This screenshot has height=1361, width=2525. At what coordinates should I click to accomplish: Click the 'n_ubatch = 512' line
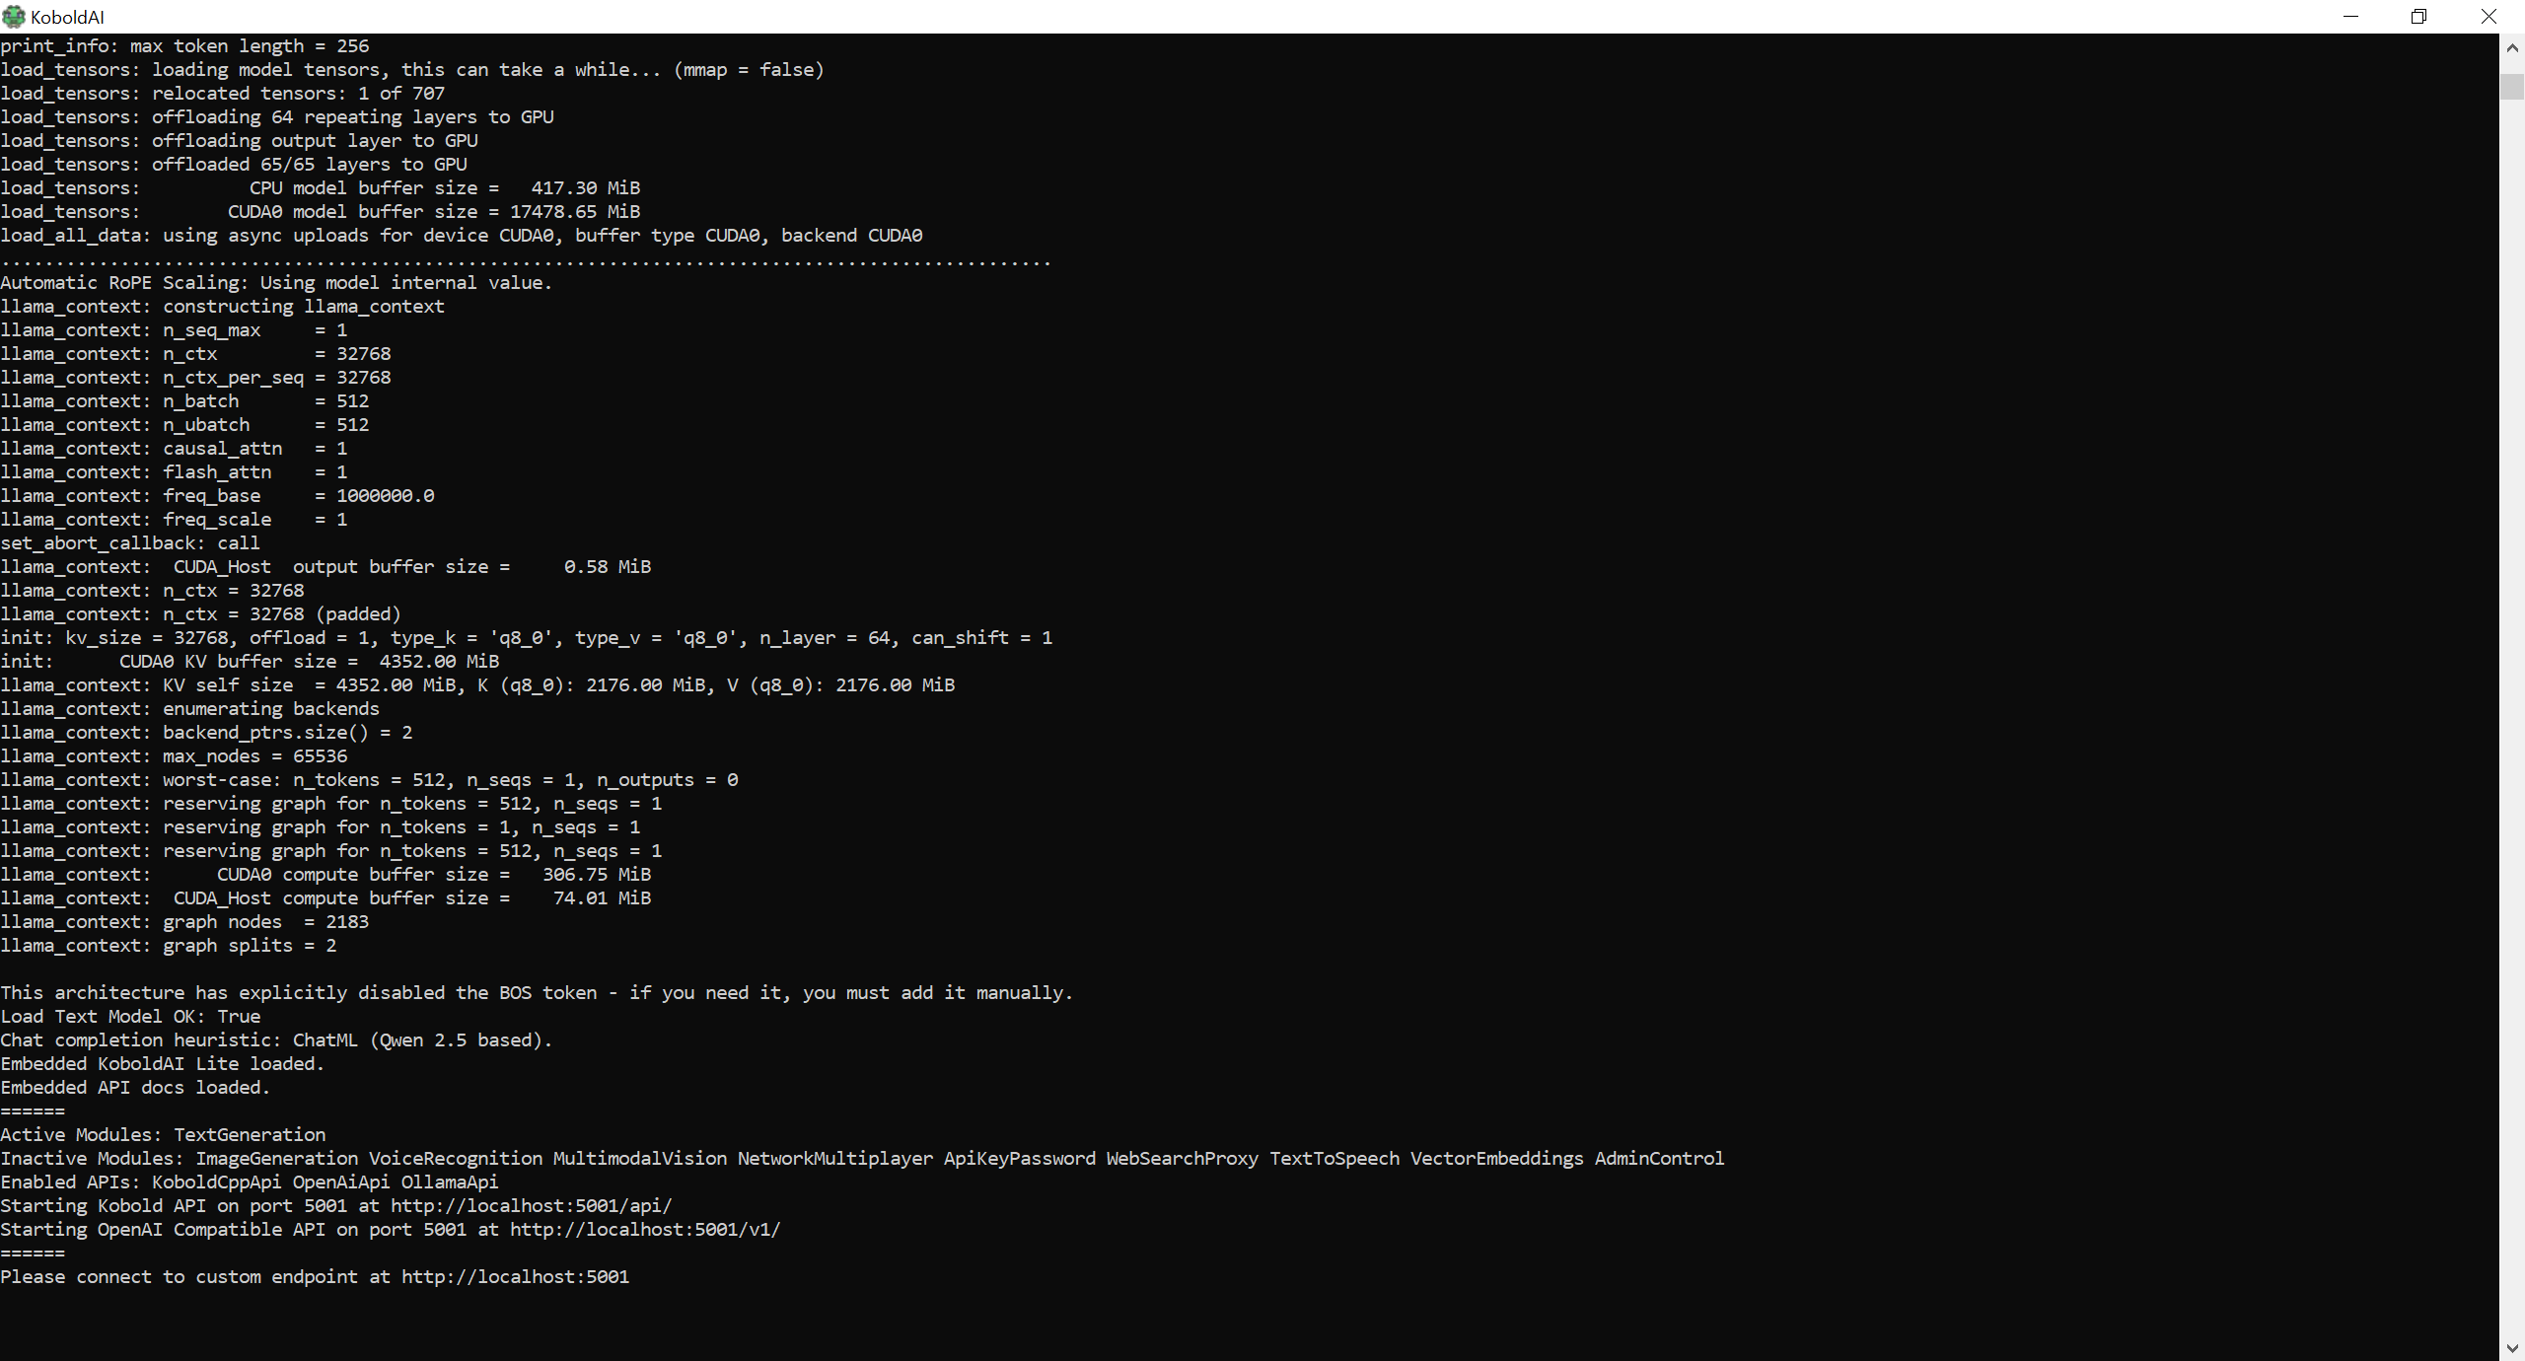coord(184,425)
